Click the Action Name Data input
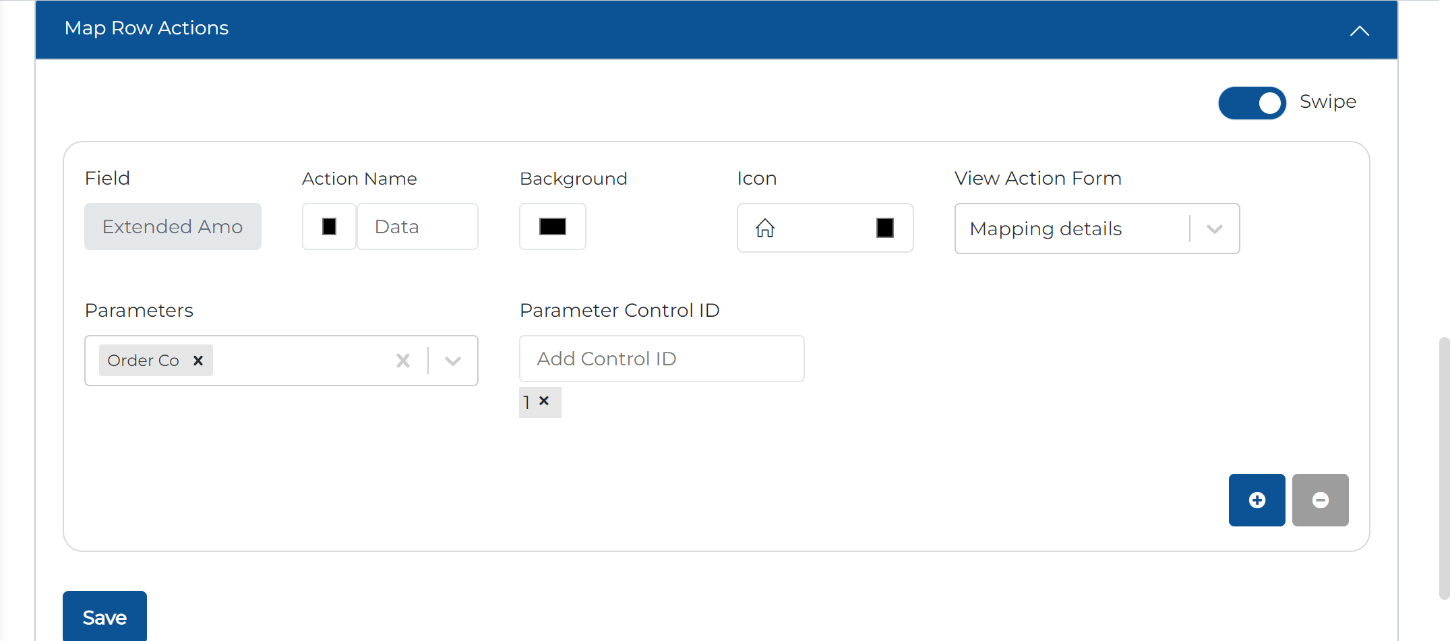1450x641 pixels. (x=417, y=226)
